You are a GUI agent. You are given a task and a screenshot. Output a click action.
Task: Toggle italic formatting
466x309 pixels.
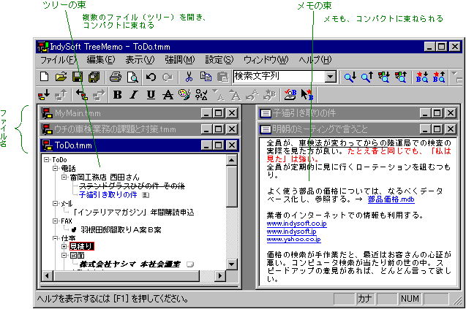point(134,95)
